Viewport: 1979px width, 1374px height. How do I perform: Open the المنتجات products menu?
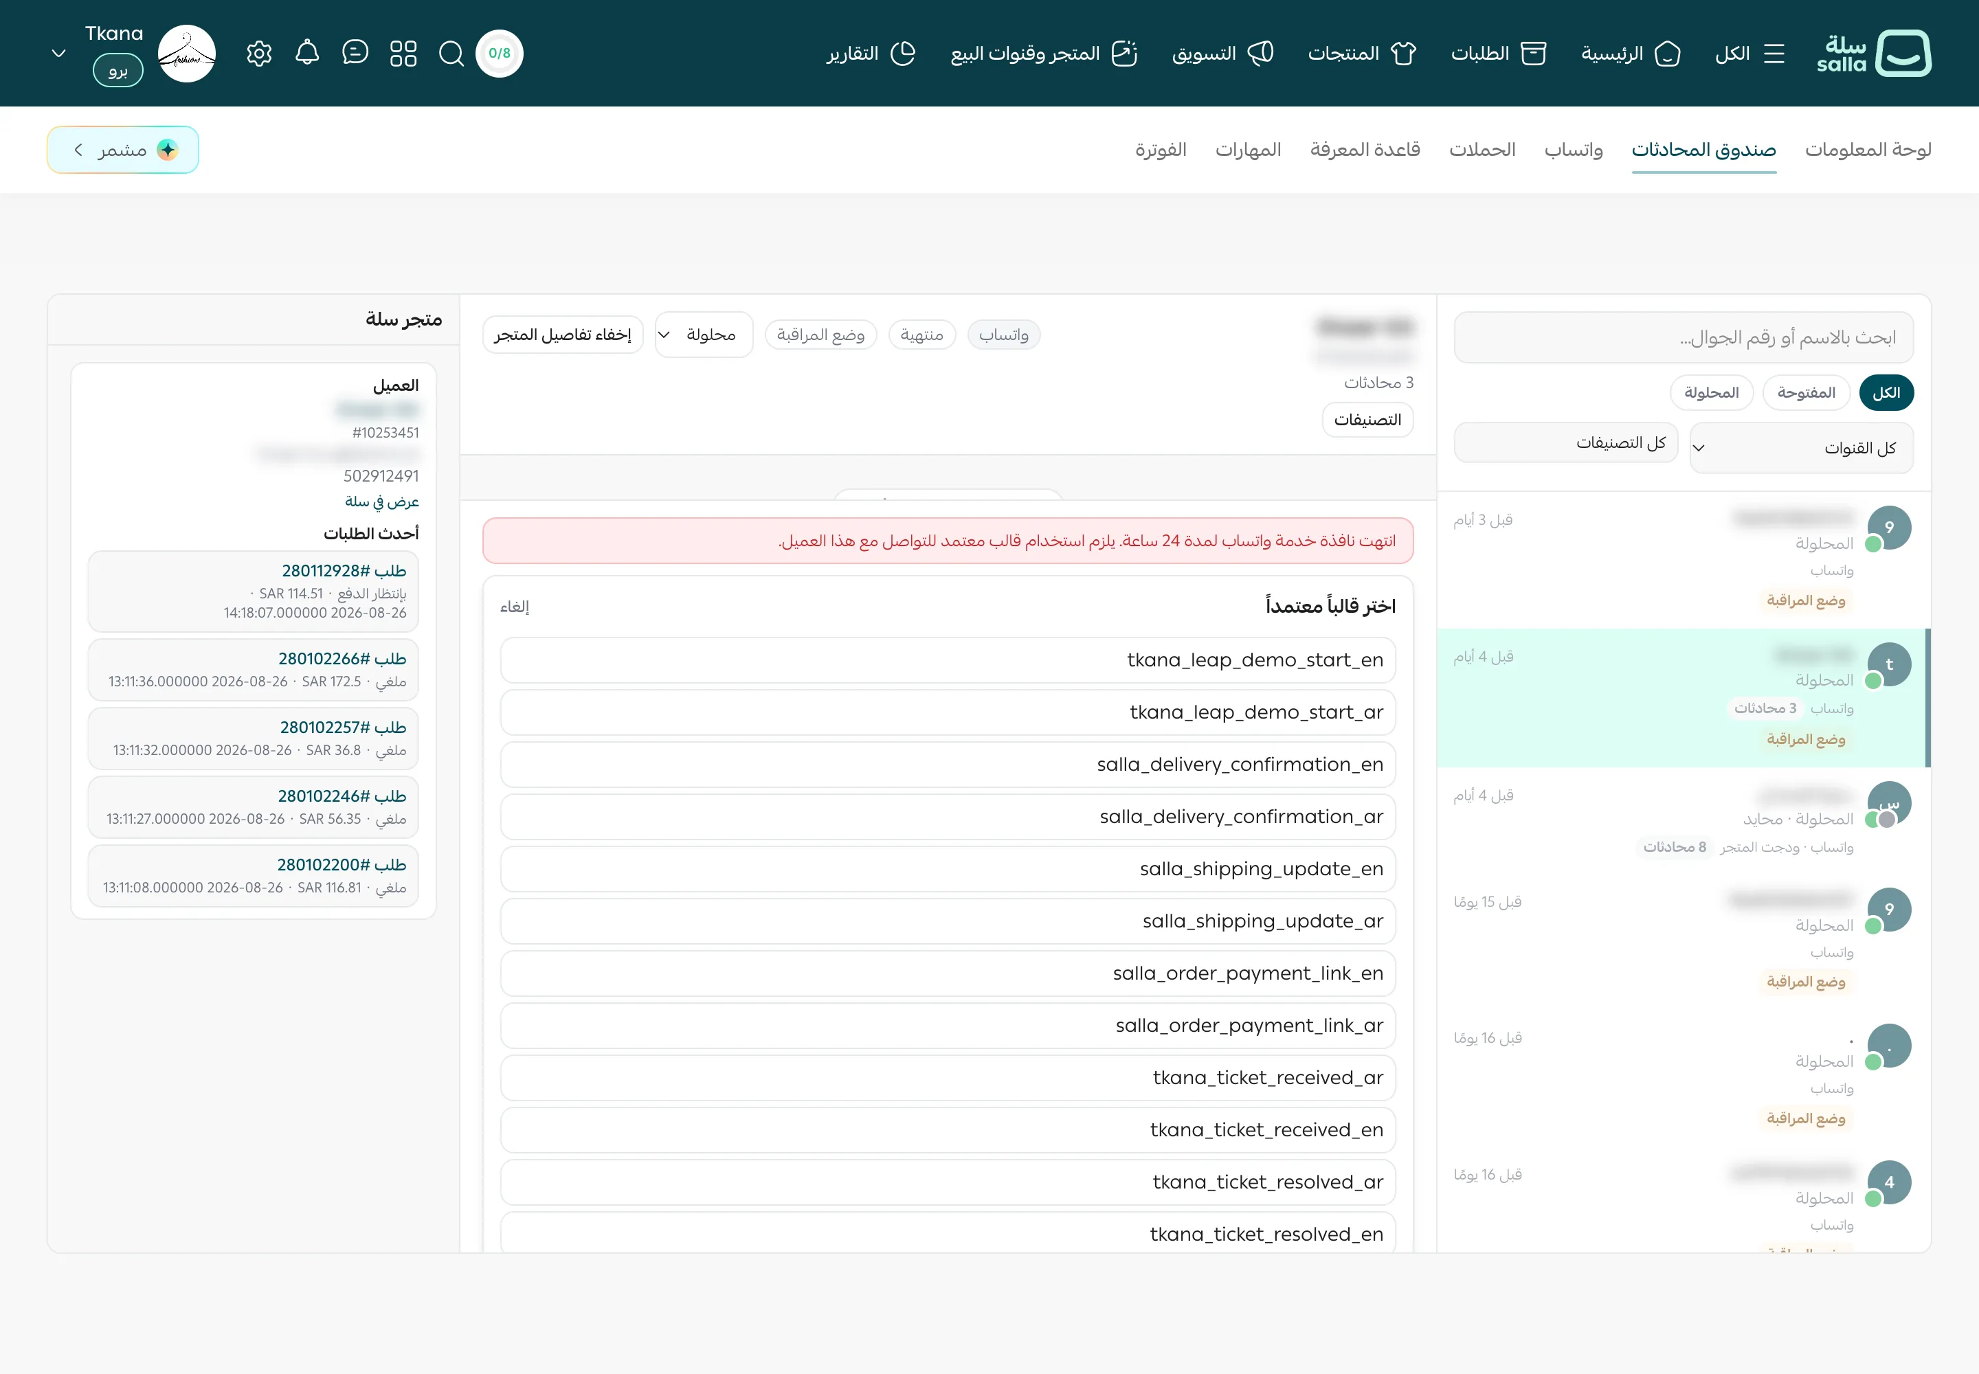click(1363, 54)
